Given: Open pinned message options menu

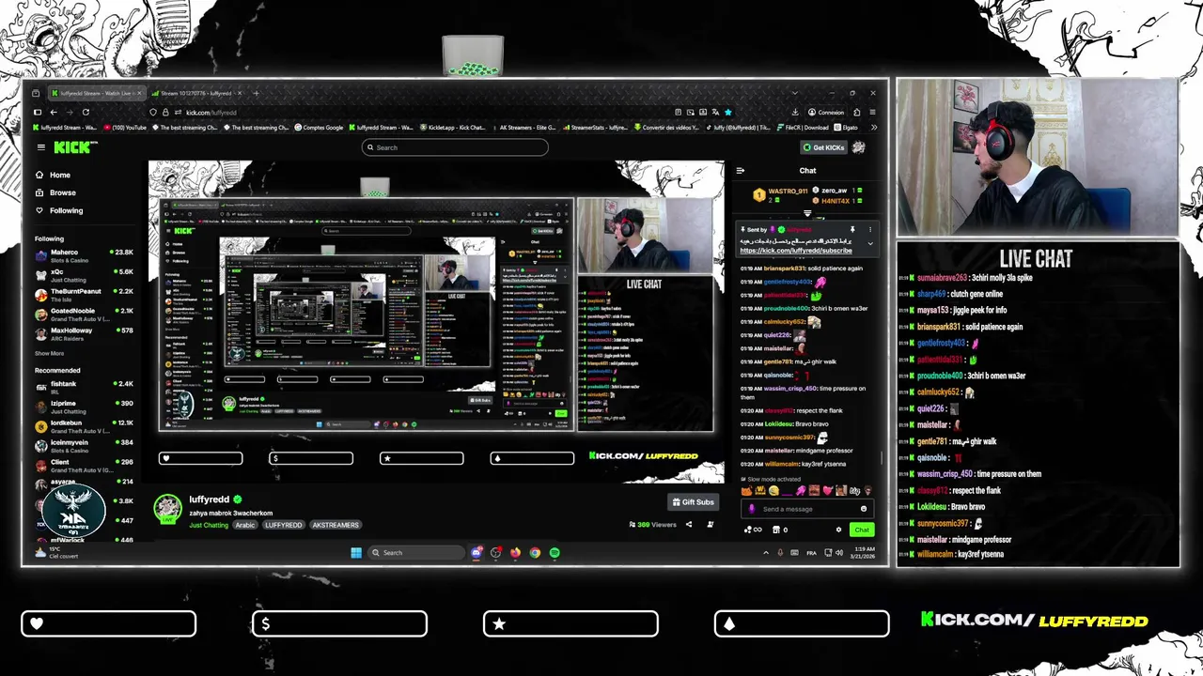Looking at the screenshot, I should (x=870, y=230).
